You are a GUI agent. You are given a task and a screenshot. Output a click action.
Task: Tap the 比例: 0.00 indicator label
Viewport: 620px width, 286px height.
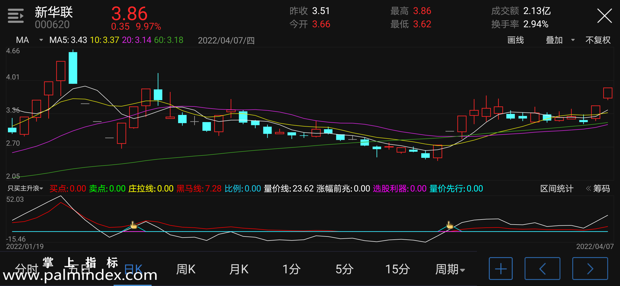tap(243, 189)
